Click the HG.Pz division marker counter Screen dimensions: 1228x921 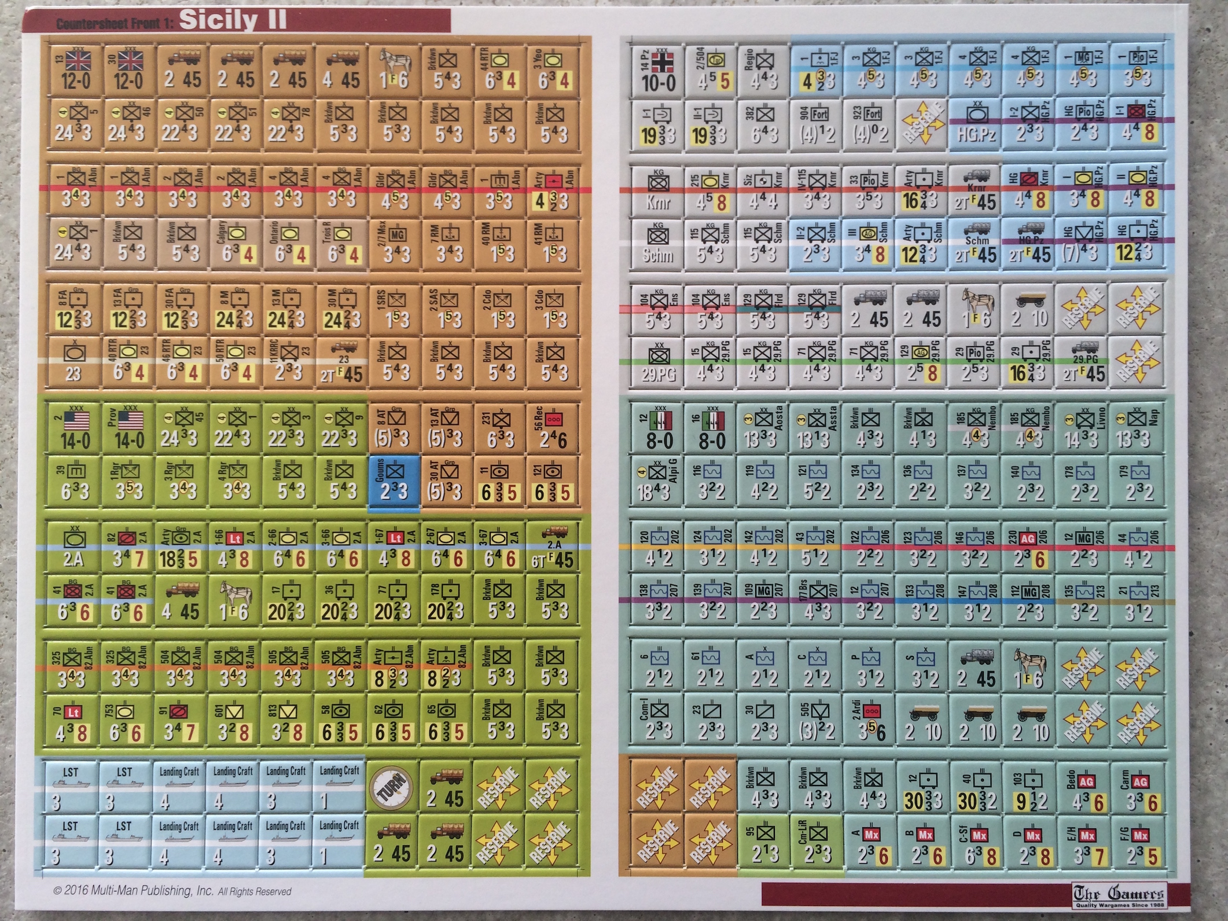pyautogui.click(x=976, y=124)
